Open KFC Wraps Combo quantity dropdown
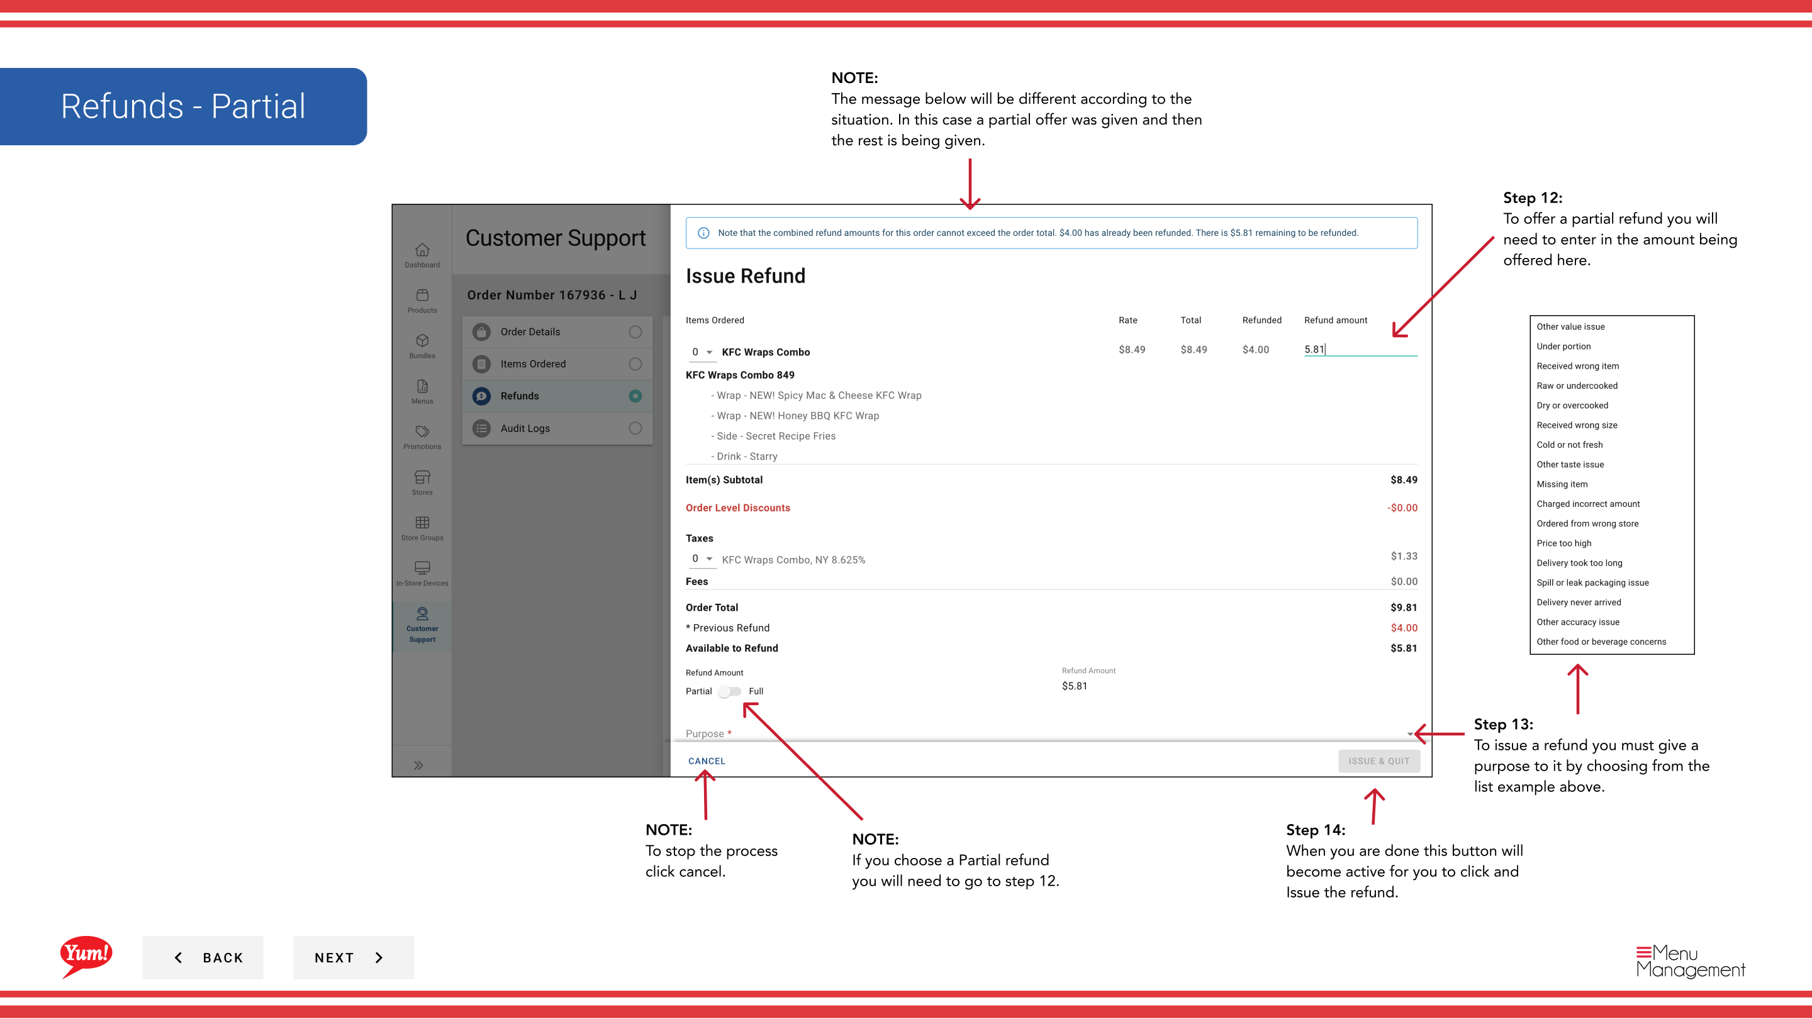The height and width of the screenshot is (1019, 1812). point(702,352)
